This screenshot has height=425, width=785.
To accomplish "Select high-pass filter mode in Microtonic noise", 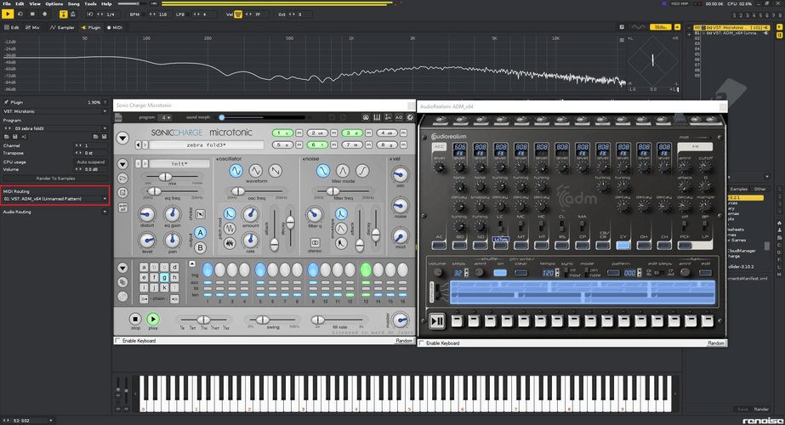I will tap(362, 171).
